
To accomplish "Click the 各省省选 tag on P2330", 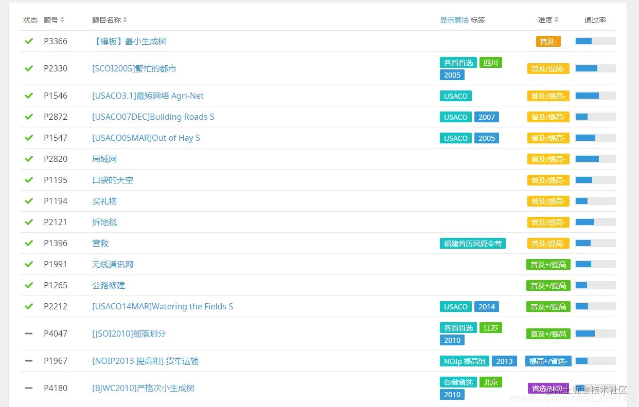I will click(x=458, y=63).
